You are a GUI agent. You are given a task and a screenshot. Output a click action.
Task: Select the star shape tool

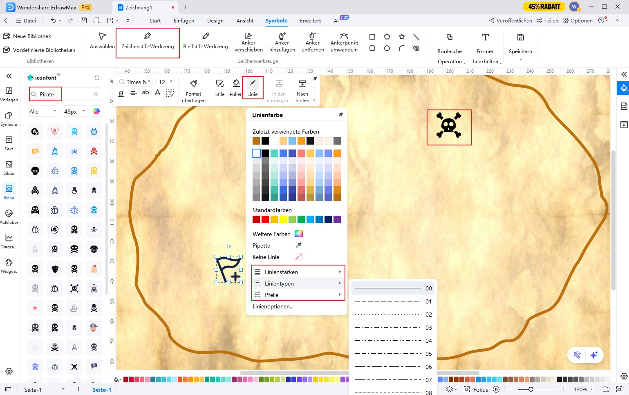point(402,37)
